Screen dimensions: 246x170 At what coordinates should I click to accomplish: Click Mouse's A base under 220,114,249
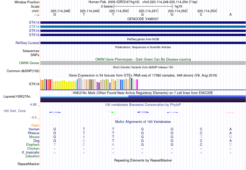[x=84, y=137]
